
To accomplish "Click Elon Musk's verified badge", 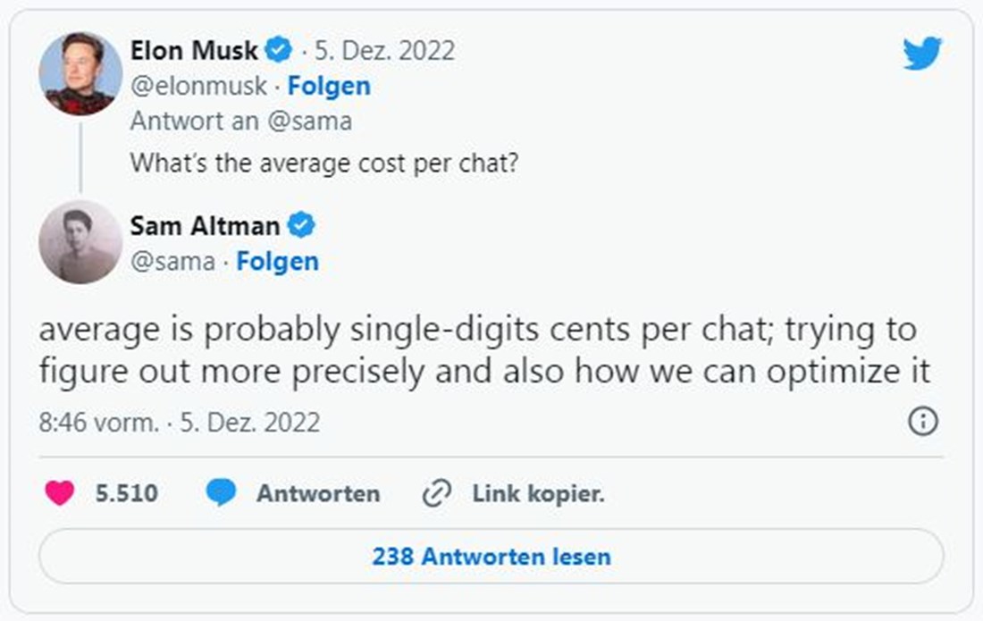I will [280, 50].
